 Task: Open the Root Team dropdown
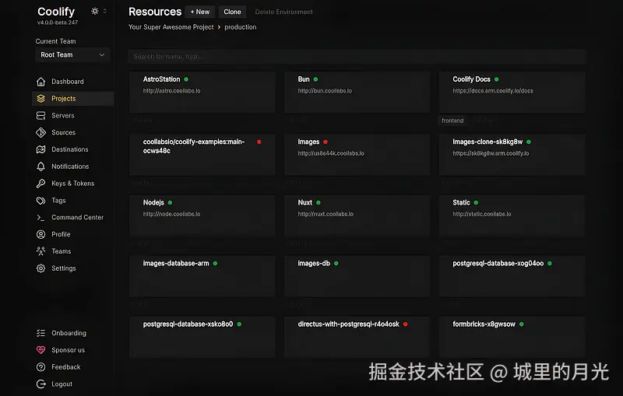click(72, 54)
